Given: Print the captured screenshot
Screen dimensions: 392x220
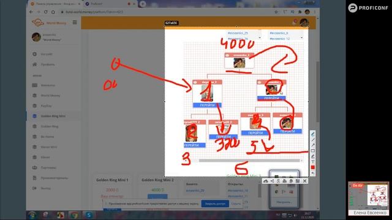Looking at the screenshot, I should click(284, 181).
